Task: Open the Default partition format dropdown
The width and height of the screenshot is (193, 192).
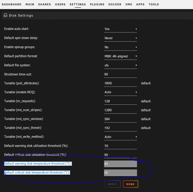Action: point(120,56)
